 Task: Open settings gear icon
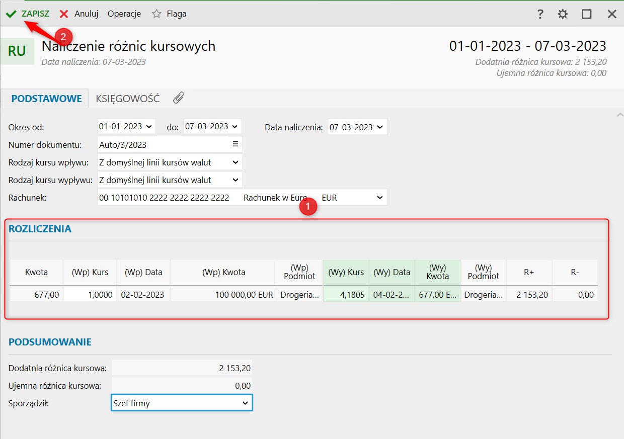[x=563, y=14]
